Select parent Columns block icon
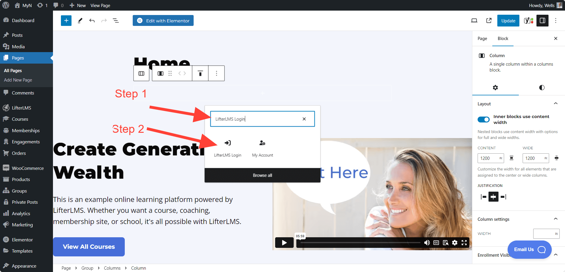The width and height of the screenshot is (565, 272). 141,73
